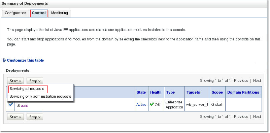
Task: Choose Servicing all requests menu option
Action: [x=27, y=89]
